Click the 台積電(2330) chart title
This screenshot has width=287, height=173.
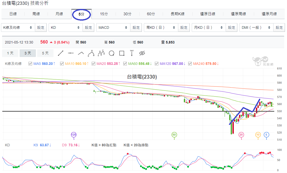coord(142,77)
